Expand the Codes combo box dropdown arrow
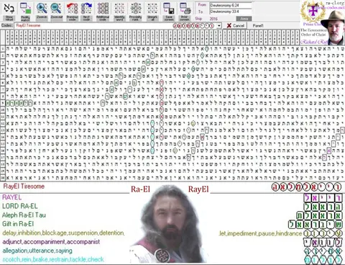The image size is (345, 265). 219,26
